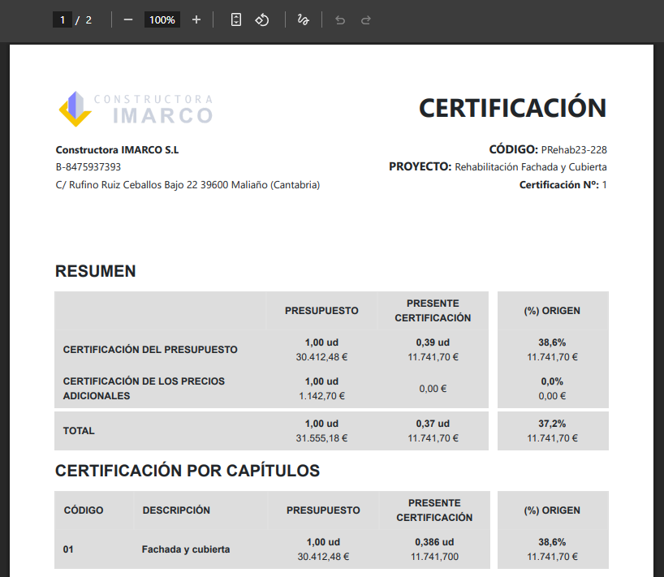Click the Fachada y cubierta description cell

point(186,549)
